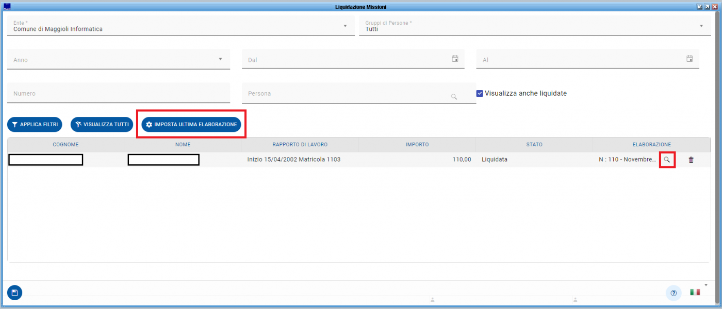Image resolution: width=722 pixels, height=309 pixels.
Task: Open the Al date calendar picker
Action: 690,59
